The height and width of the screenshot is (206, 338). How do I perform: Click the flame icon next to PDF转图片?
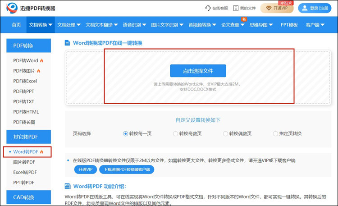coord(39,71)
